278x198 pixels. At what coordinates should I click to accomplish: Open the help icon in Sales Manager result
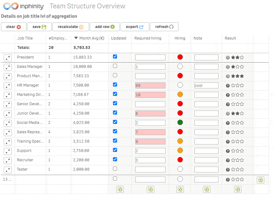pos(228,67)
